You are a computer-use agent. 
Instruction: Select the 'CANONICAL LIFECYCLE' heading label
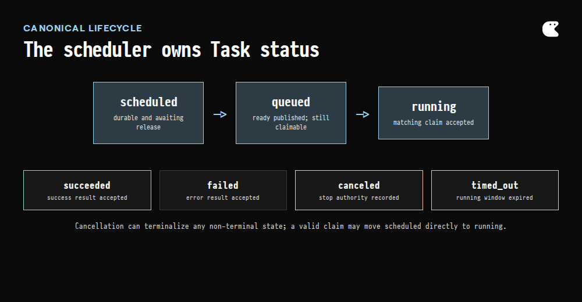coord(83,28)
